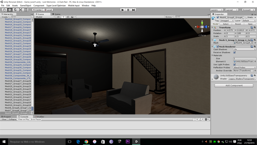Open the Tag Untagged dropdown
The width and height of the screenshot is (257, 145).
click(x=227, y=21)
